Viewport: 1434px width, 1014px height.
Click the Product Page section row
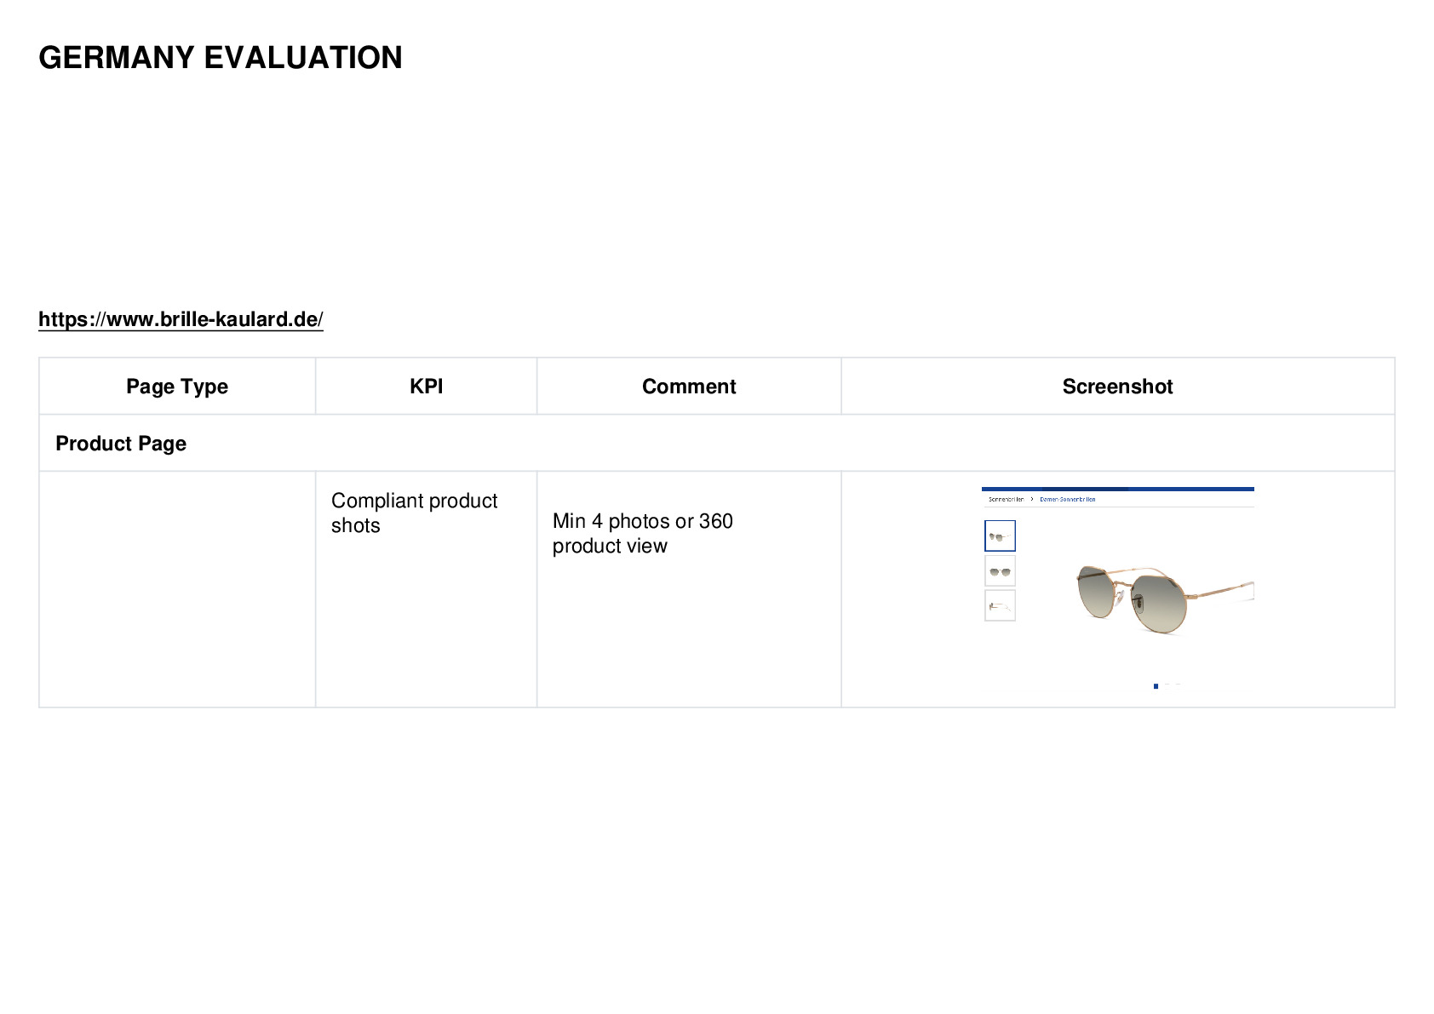(717, 444)
